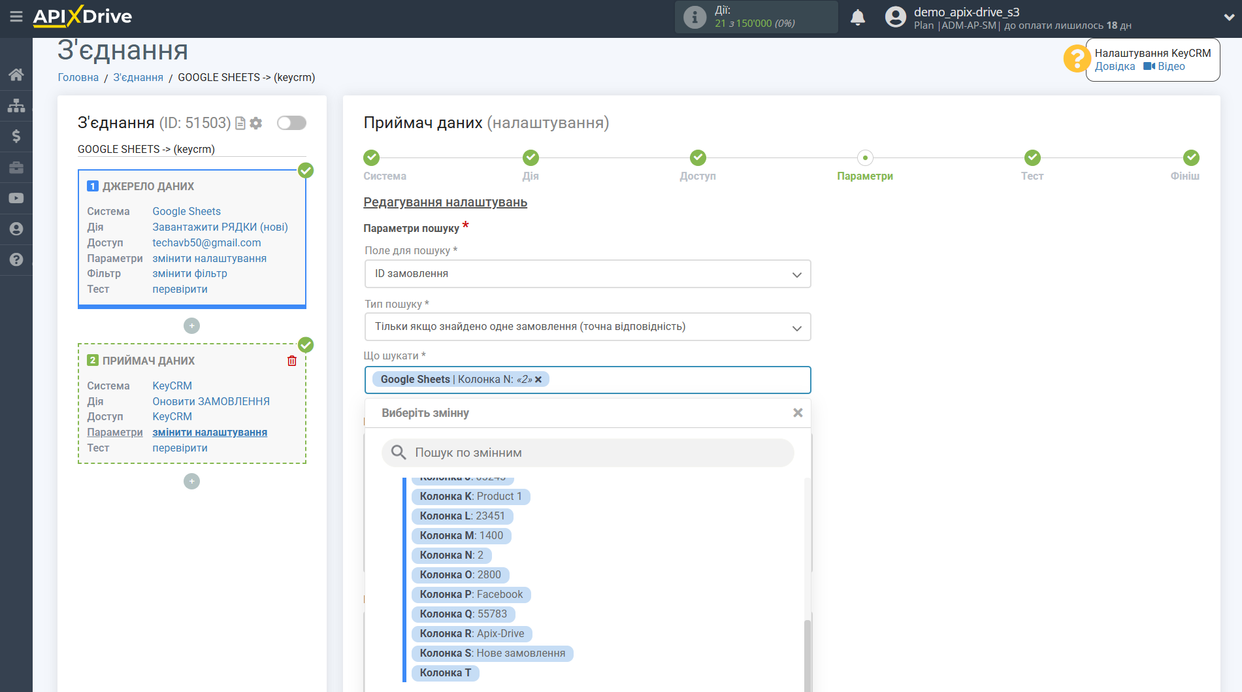Click the variable search field
This screenshot has width=1242, height=692.
[587, 453]
